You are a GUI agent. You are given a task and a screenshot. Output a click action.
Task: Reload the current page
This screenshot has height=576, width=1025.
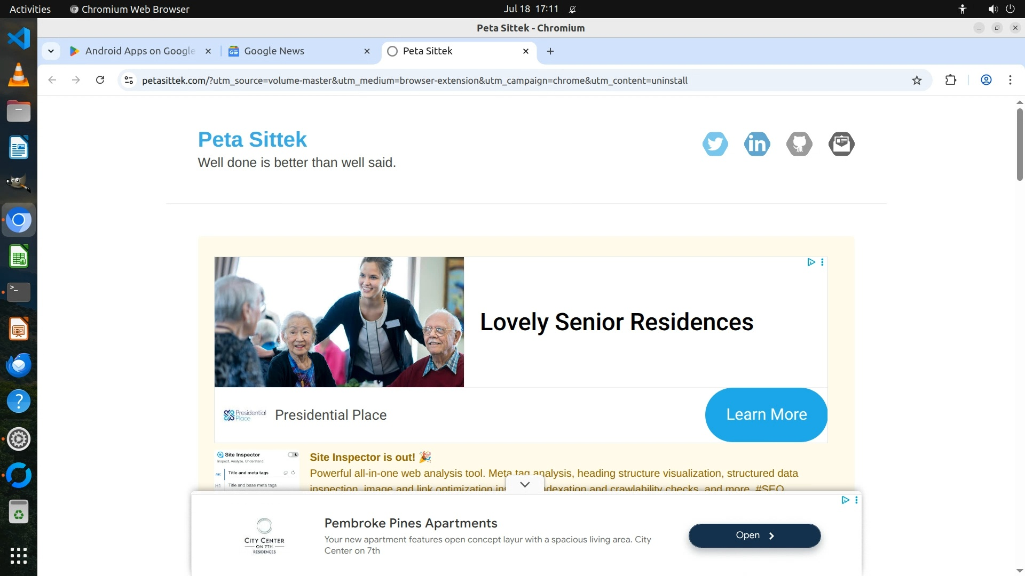pyautogui.click(x=100, y=80)
